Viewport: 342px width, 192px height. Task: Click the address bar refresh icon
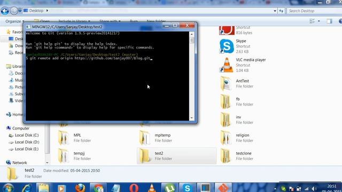[x=281, y=11]
